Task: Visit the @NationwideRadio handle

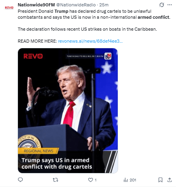Action: coord(76,5)
